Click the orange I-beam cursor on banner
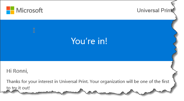Screen dimensions: 184x101 pyautogui.click(x=34, y=30)
